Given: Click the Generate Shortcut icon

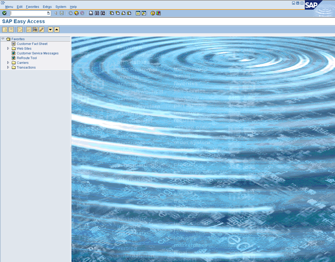Looking at the screenshot, I should click(144, 13).
